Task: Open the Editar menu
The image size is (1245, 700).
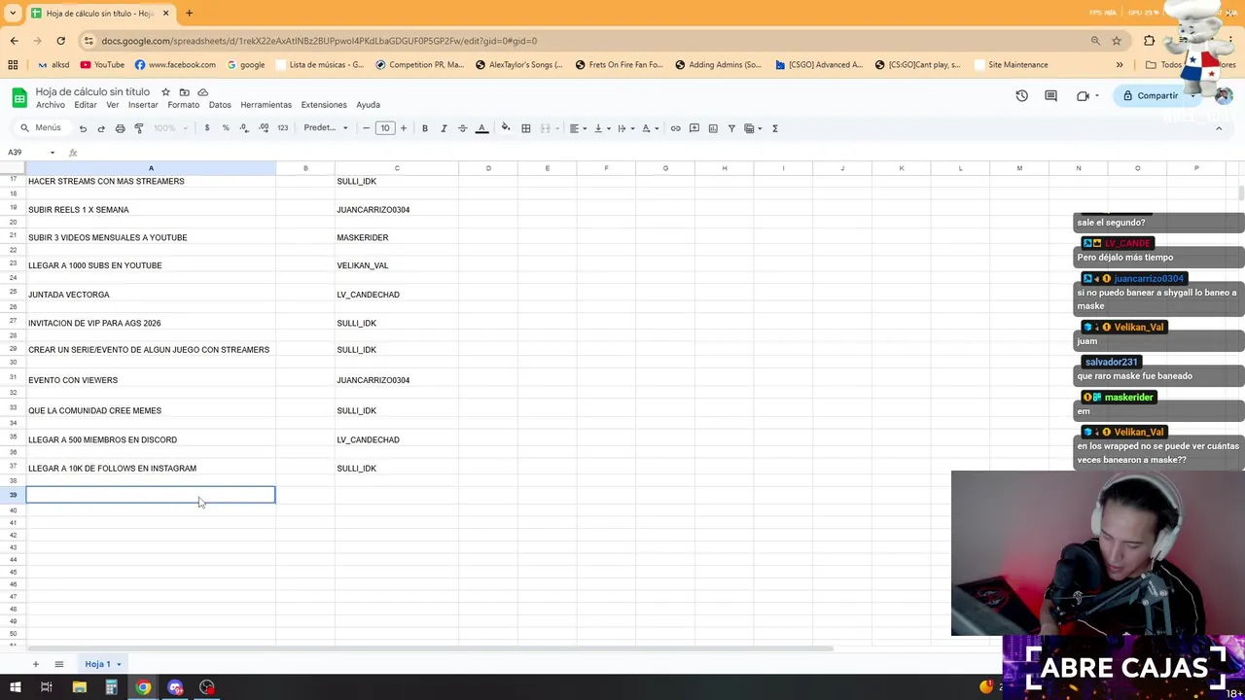Action: coord(86,105)
